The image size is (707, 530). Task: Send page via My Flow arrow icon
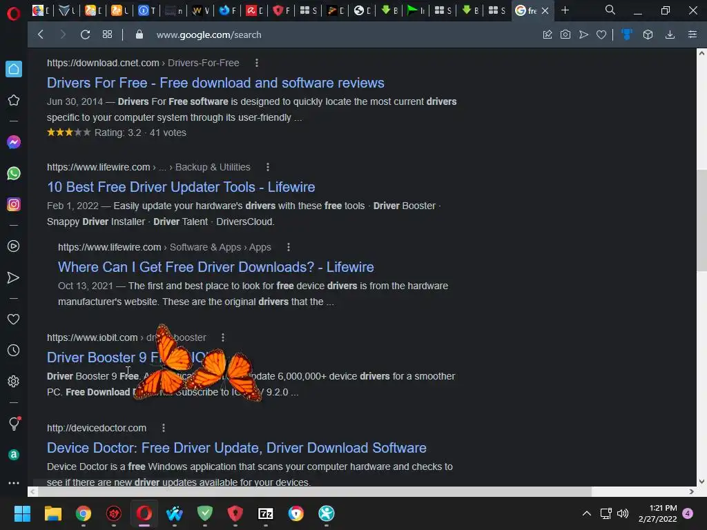pyautogui.click(x=583, y=35)
